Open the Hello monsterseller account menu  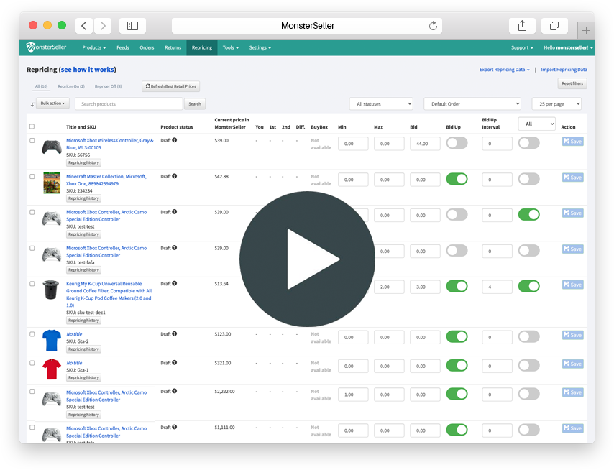click(568, 47)
